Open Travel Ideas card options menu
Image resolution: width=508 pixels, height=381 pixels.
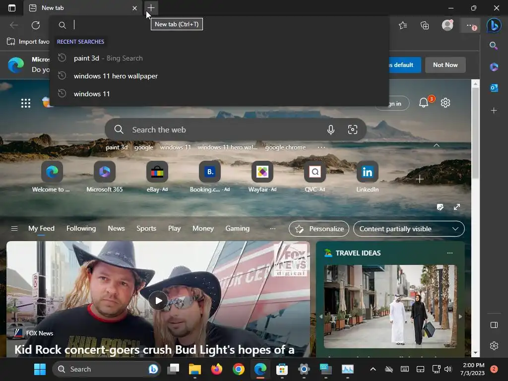[449, 253]
